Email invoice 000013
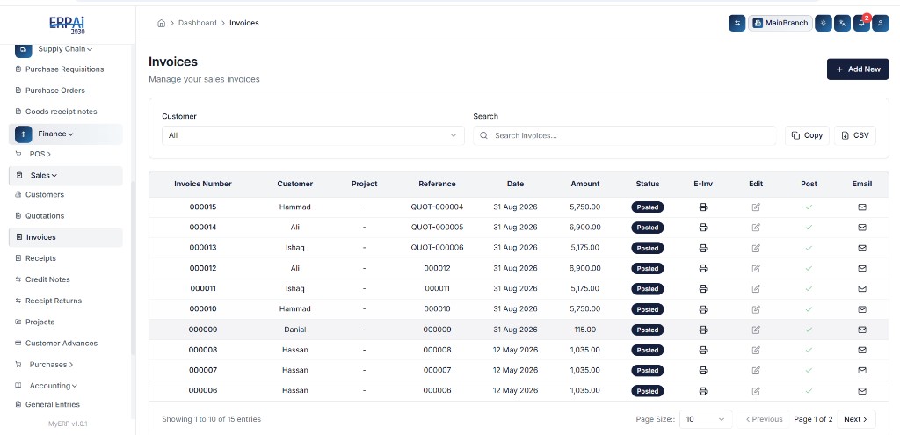The image size is (900, 435). pos(862,248)
